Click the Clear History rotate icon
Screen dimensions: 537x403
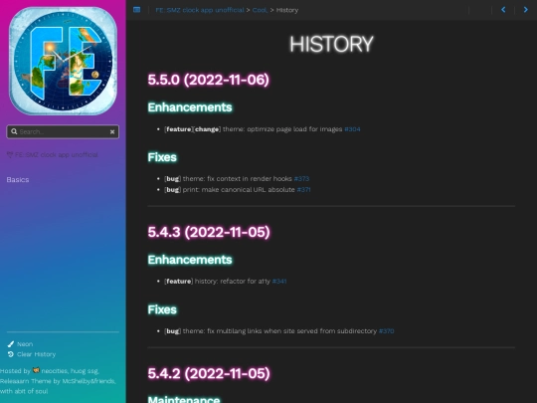[11, 354]
